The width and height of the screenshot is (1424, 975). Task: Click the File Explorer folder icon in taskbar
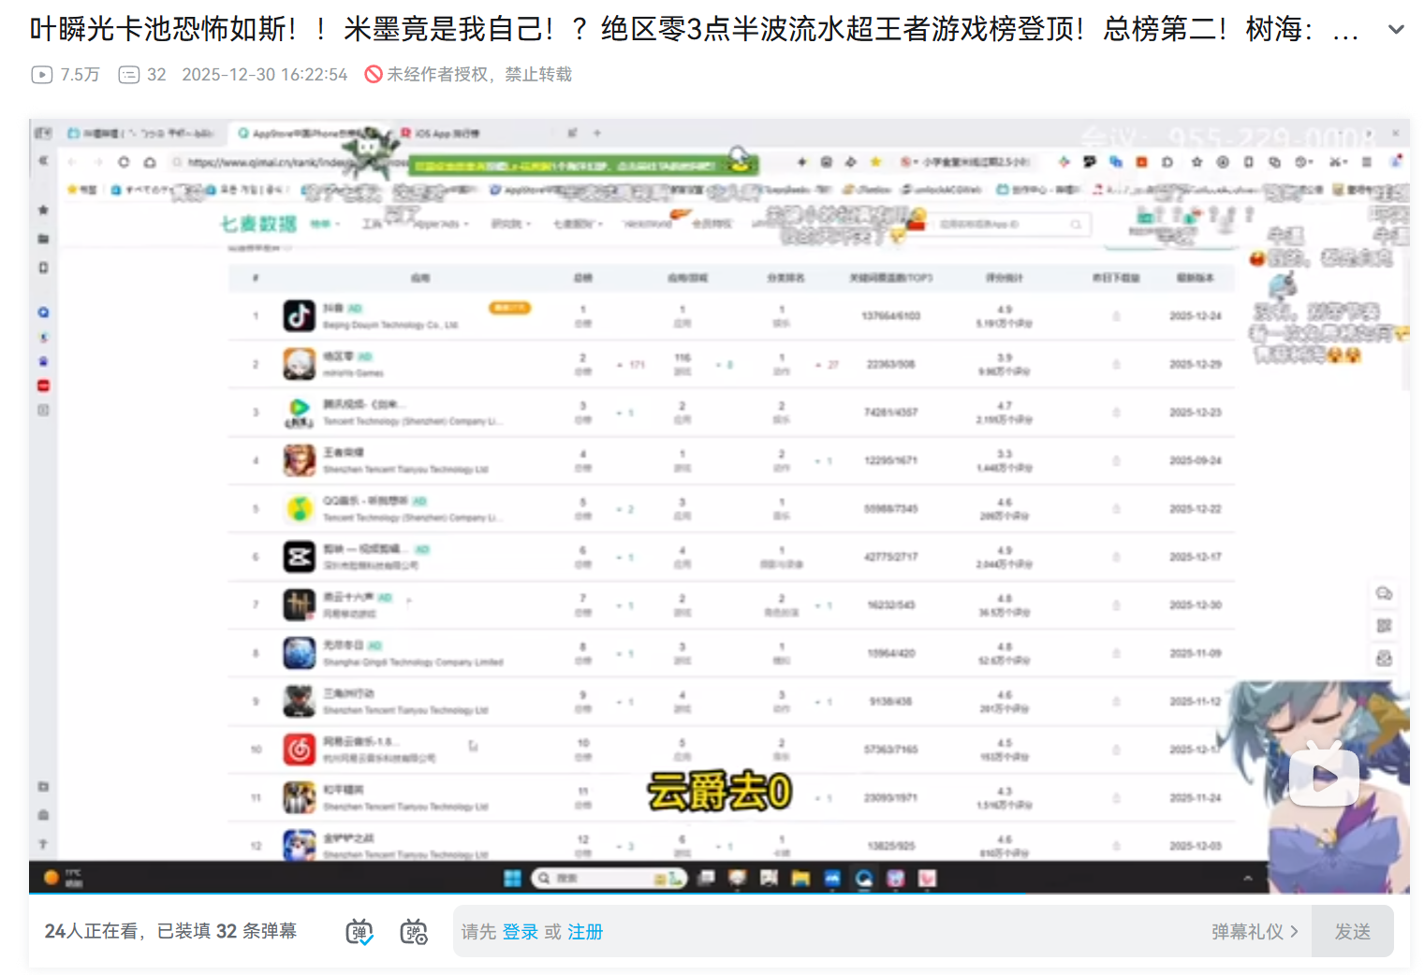[x=800, y=878]
